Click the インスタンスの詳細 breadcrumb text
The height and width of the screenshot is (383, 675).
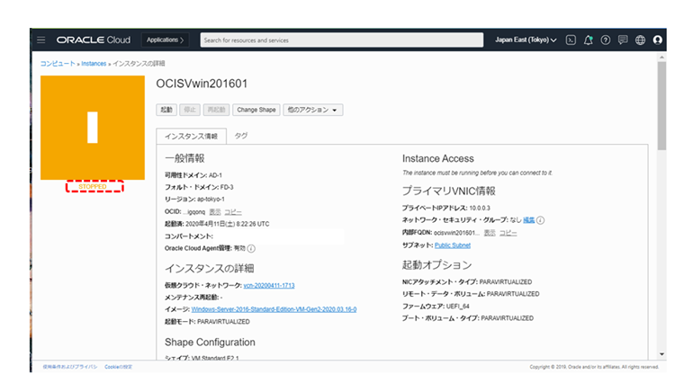click(x=139, y=64)
